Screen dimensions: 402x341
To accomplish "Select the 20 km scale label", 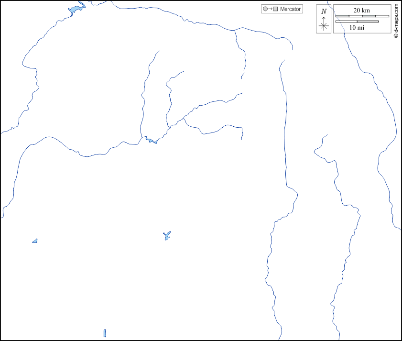I will coord(361,11).
